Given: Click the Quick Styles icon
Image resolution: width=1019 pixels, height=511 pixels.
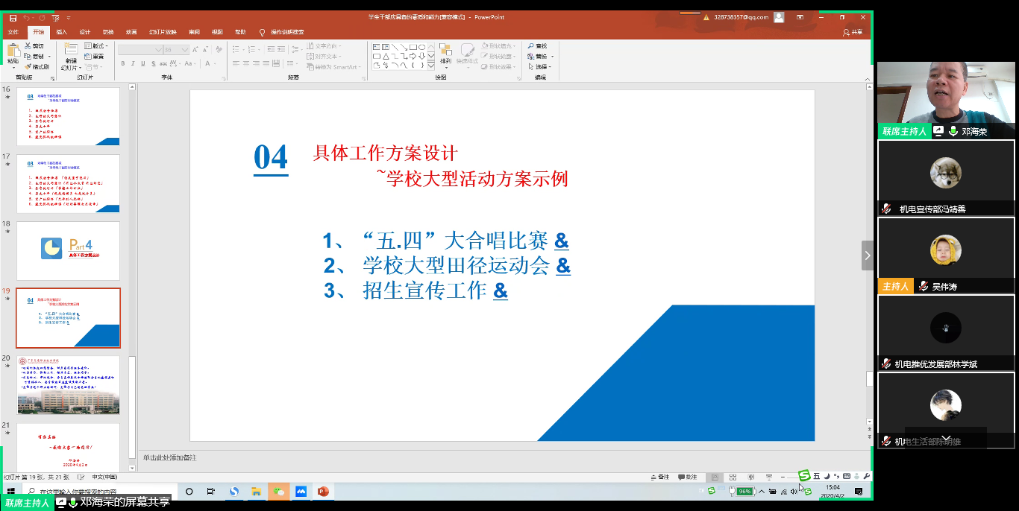Looking at the screenshot, I should pos(468,52).
